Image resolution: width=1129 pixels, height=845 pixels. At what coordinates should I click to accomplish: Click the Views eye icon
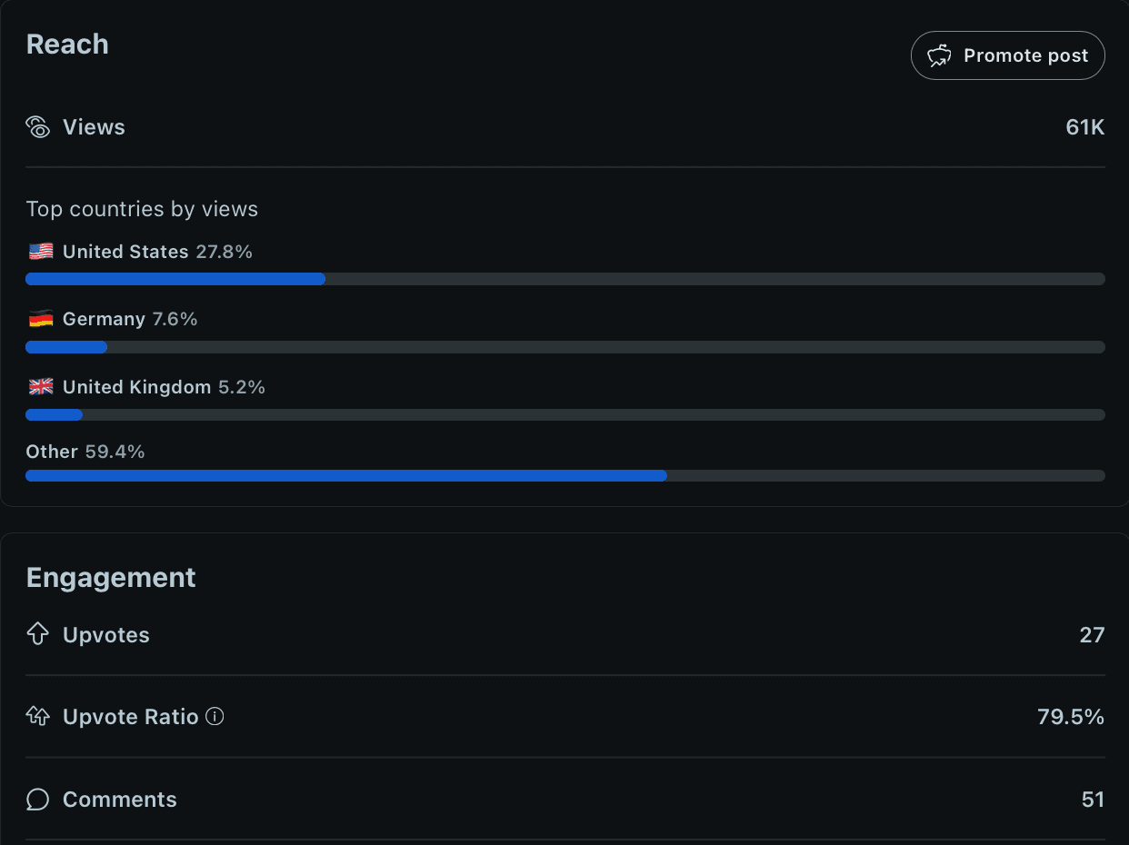tap(38, 127)
